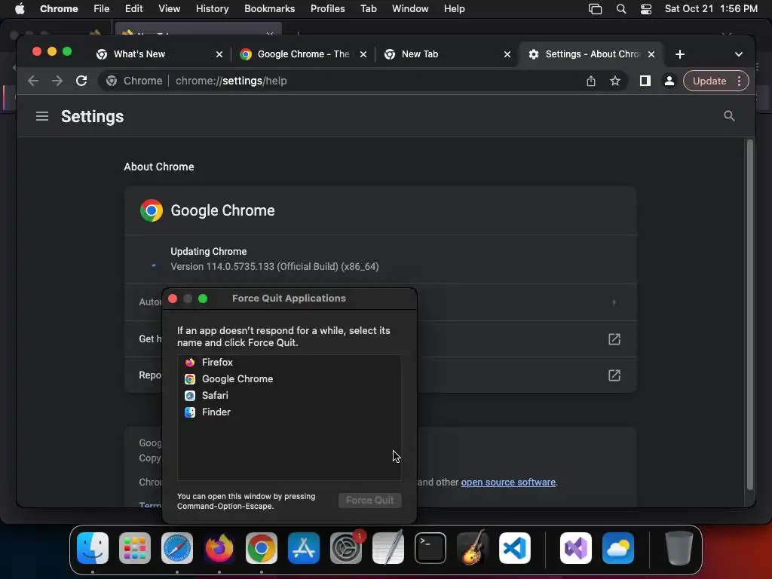
Task: Close the Force Quit Applications window
Action: (173, 299)
